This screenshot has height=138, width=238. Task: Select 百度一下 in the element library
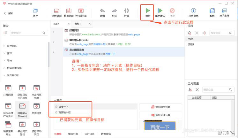[96, 107]
